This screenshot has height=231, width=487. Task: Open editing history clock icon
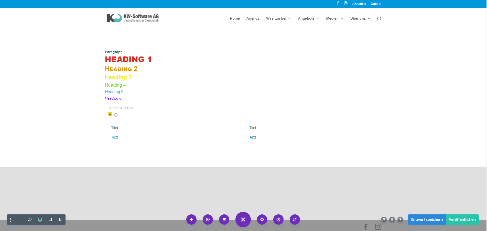[278, 220]
